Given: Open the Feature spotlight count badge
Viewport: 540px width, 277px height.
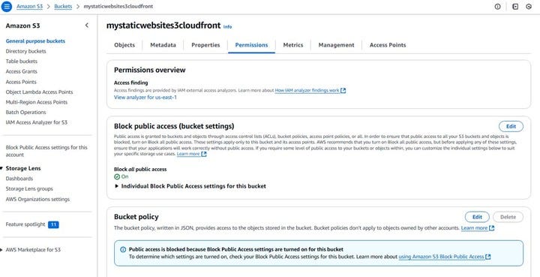Looking at the screenshot, I should pos(53,224).
